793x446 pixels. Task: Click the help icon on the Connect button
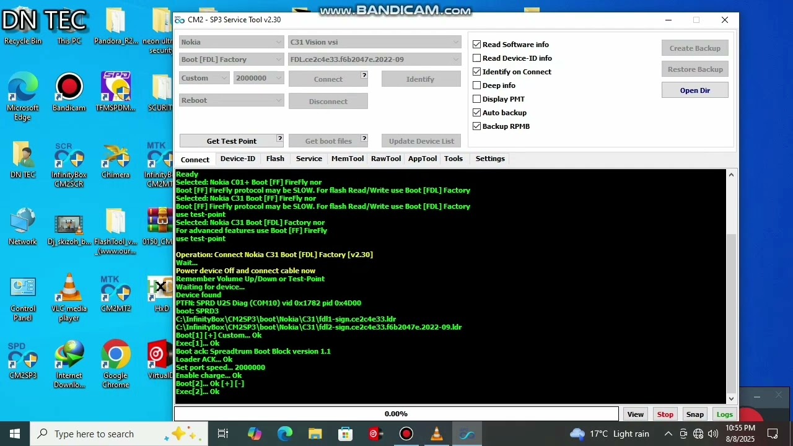pos(364,75)
